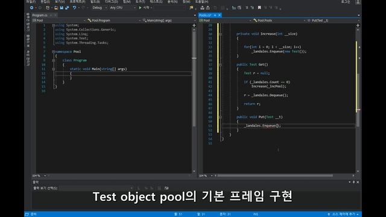Click the Uncomment Selection toolbar icon

point(252,8)
